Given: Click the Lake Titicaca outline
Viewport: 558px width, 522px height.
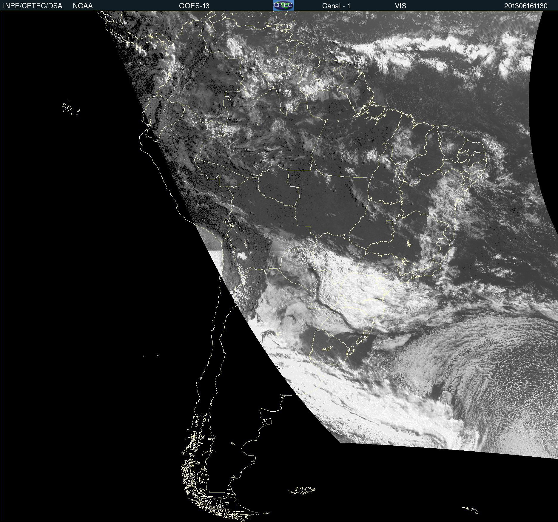Looking at the screenshot, I should (x=229, y=223).
